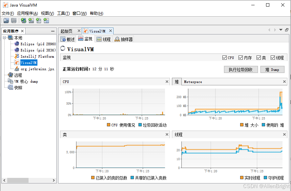Close the 类 chart panel
The image size is (291, 191).
[167, 134]
